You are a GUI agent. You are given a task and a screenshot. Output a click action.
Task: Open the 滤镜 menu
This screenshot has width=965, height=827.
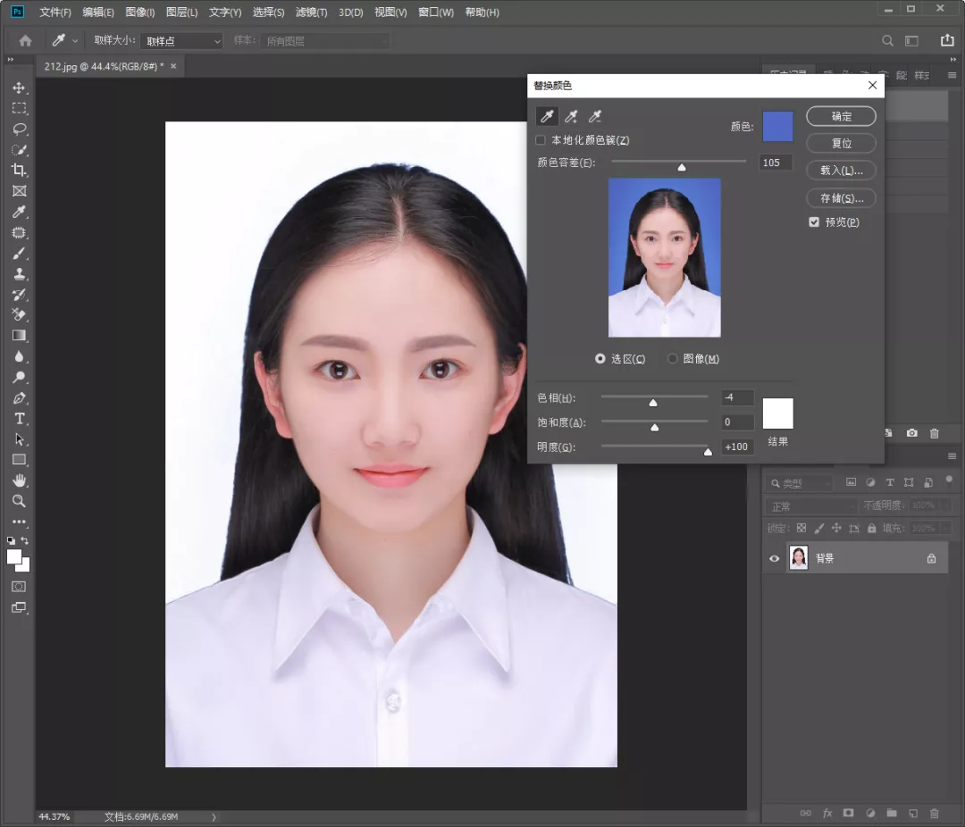click(x=310, y=13)
